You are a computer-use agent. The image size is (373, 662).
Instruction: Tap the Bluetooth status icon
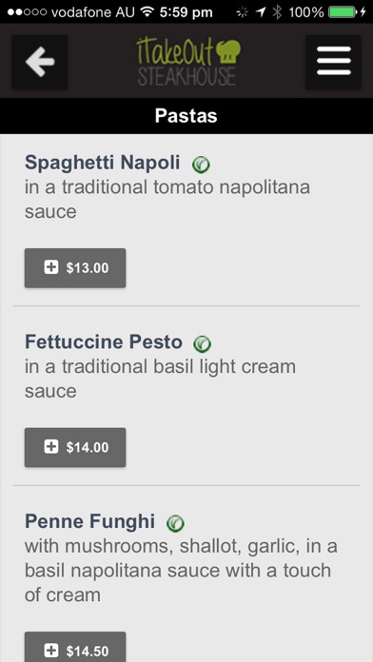[x=277, y=12]
